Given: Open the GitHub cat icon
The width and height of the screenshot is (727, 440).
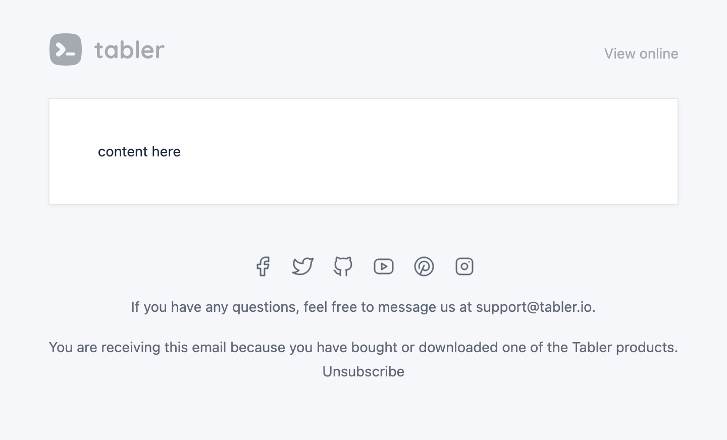Looking at the screenshot, I should (343, 266).
